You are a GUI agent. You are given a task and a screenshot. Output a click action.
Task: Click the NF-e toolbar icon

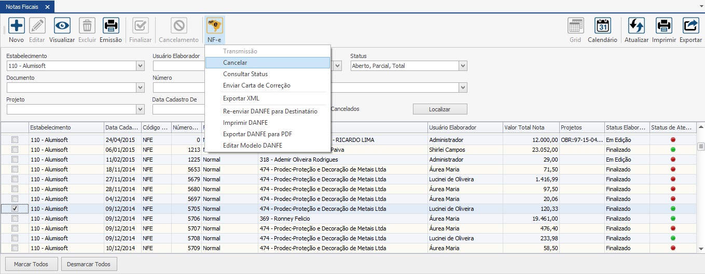(x=214, y=25)
